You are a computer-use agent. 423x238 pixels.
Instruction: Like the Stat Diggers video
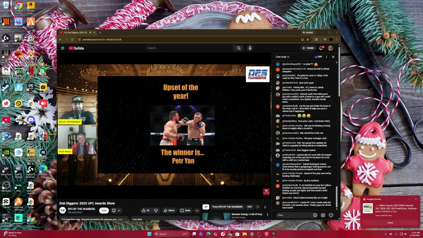coord(145,210)
